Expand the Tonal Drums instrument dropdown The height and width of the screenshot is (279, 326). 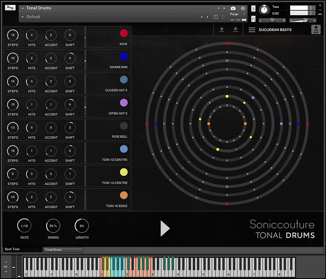point(22,8)
